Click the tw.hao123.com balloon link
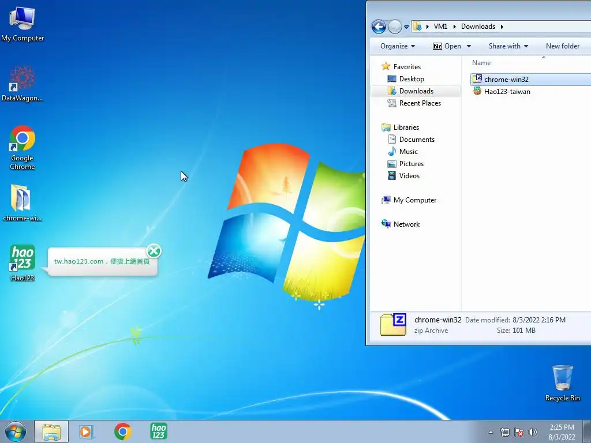591x443 pixels. [x=102, y=261]
